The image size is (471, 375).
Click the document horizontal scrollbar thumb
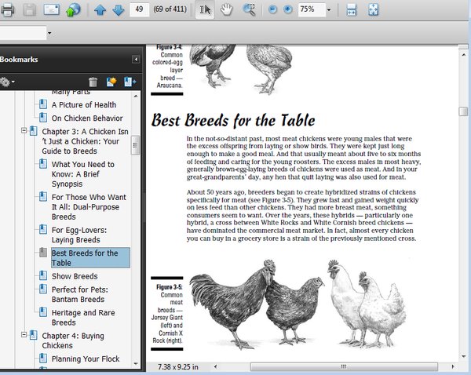344,366
